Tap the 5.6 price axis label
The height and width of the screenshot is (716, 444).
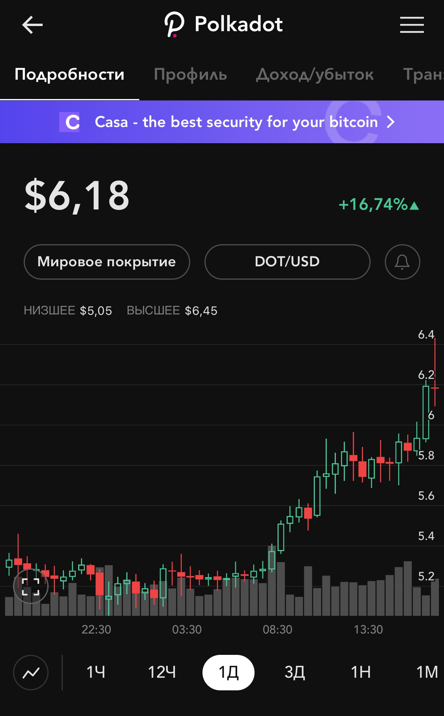(426, 496)
